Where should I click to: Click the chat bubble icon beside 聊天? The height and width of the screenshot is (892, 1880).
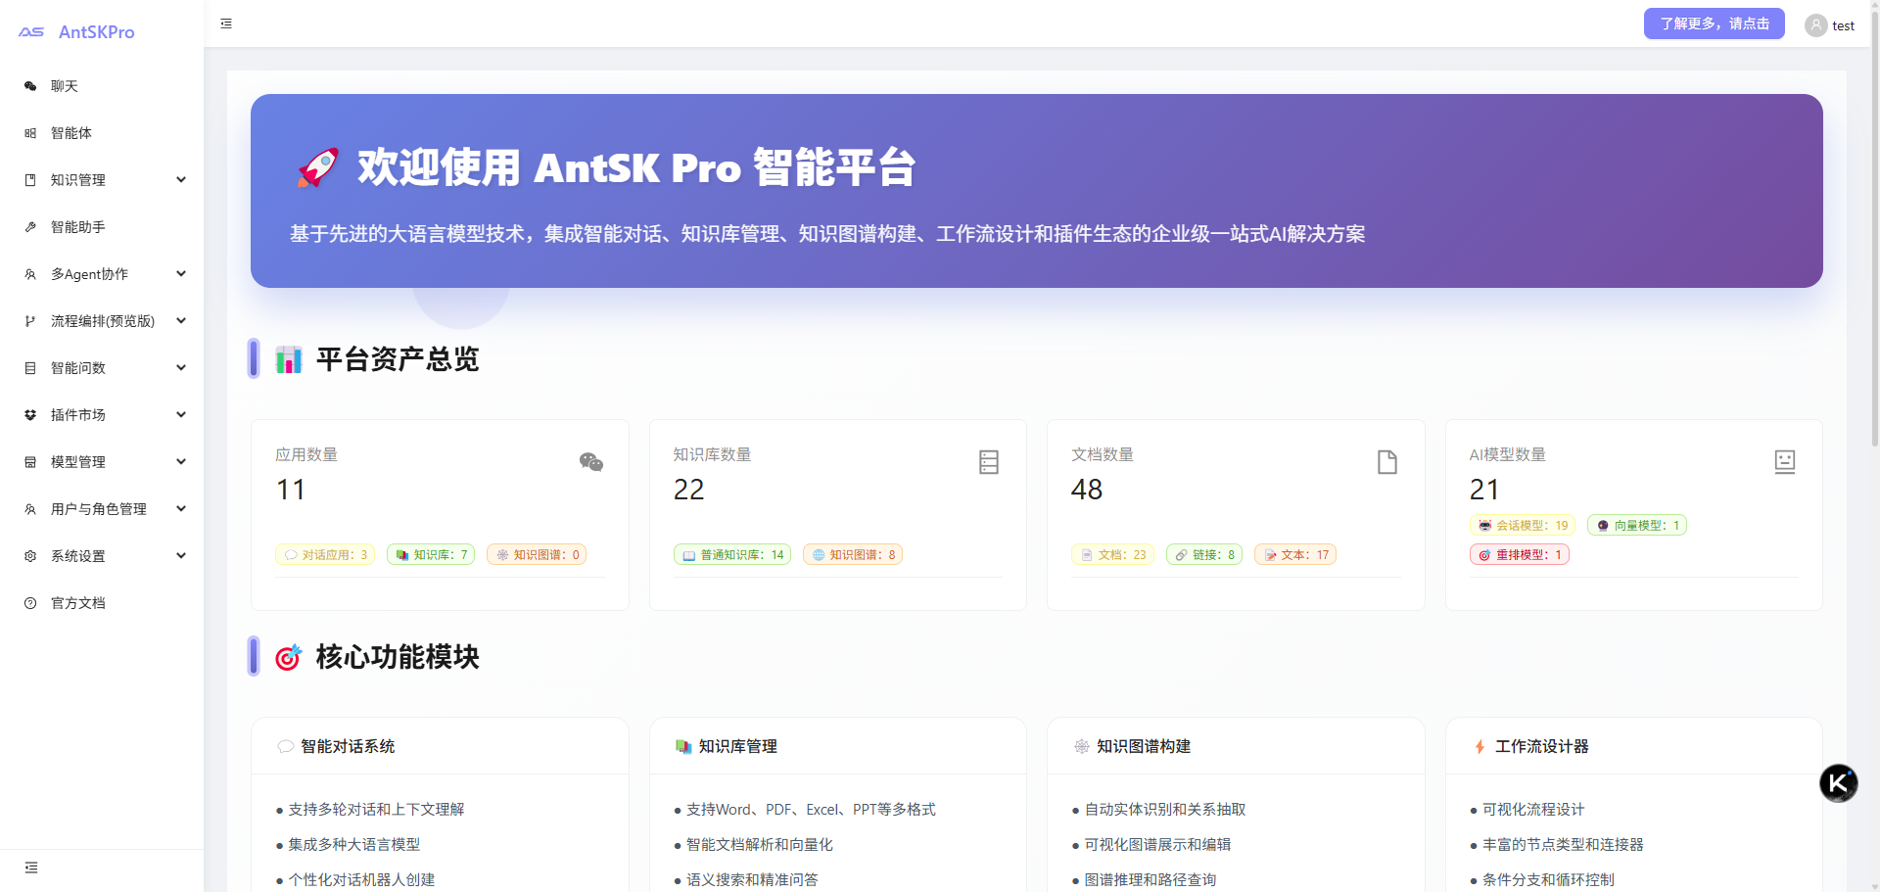coord(30,86)
